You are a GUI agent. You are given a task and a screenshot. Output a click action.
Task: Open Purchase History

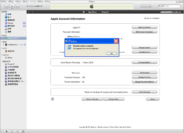pos(144,62)
